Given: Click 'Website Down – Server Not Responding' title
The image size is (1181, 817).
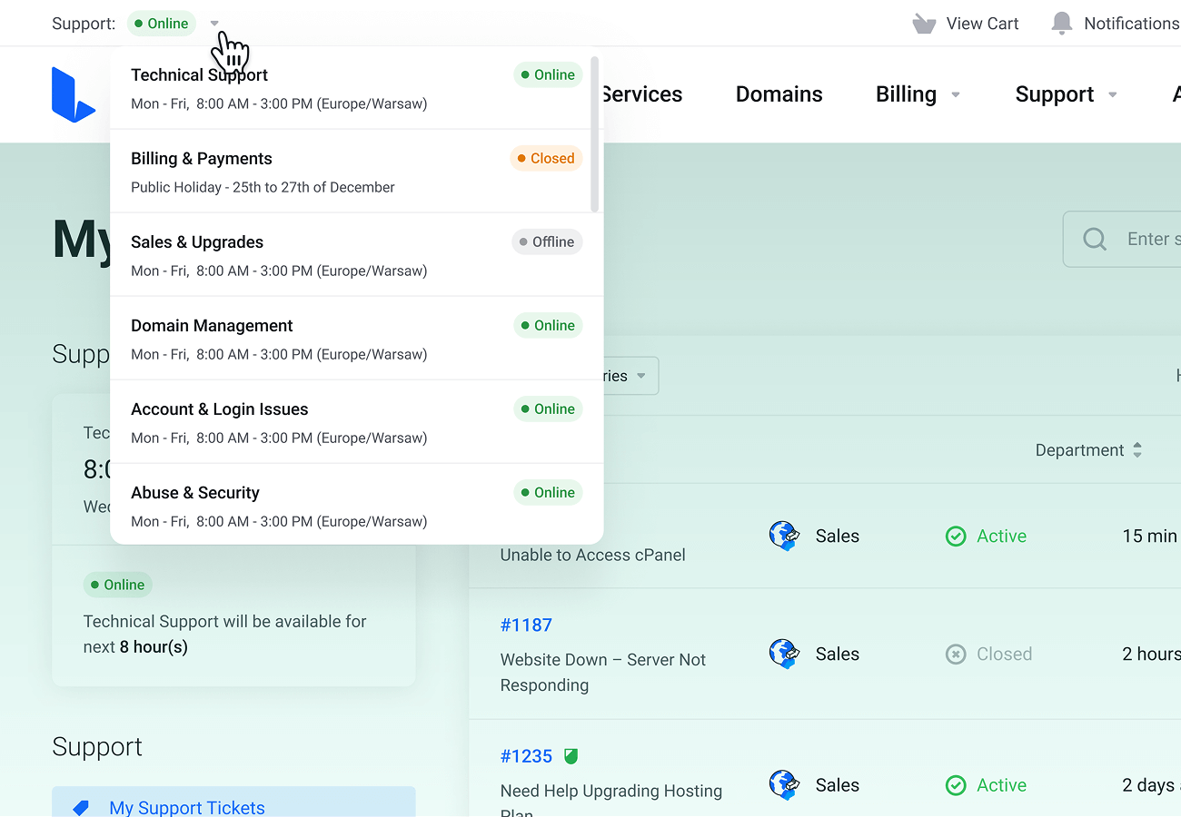Looking at the screenshot, I should (603, 673).
